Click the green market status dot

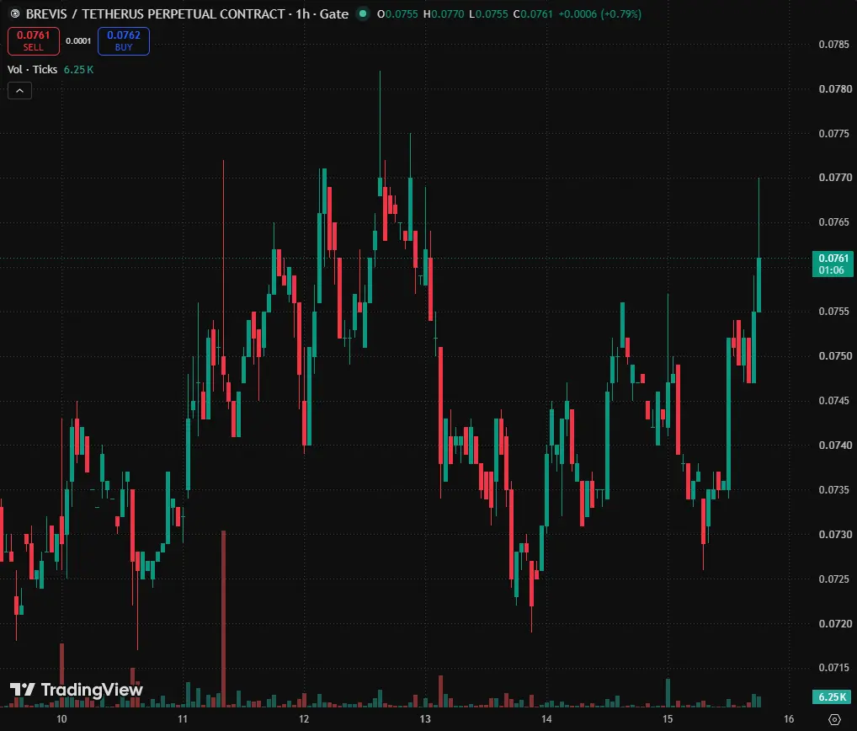[x=362, y=13]
